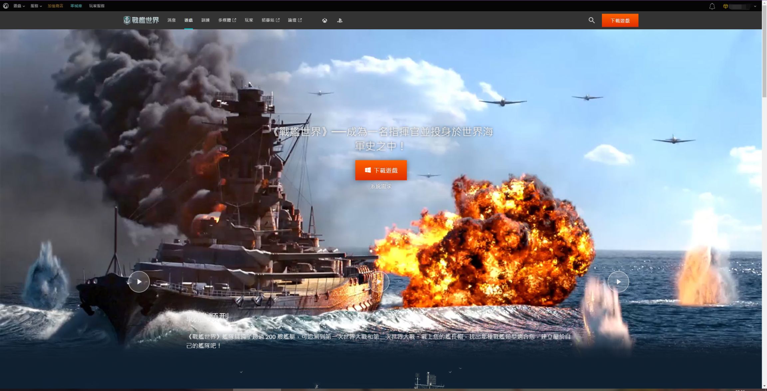Open the 玩家服務 player support link
The width and height of the screenshot is (767, 391).
[x=97, y=6]
